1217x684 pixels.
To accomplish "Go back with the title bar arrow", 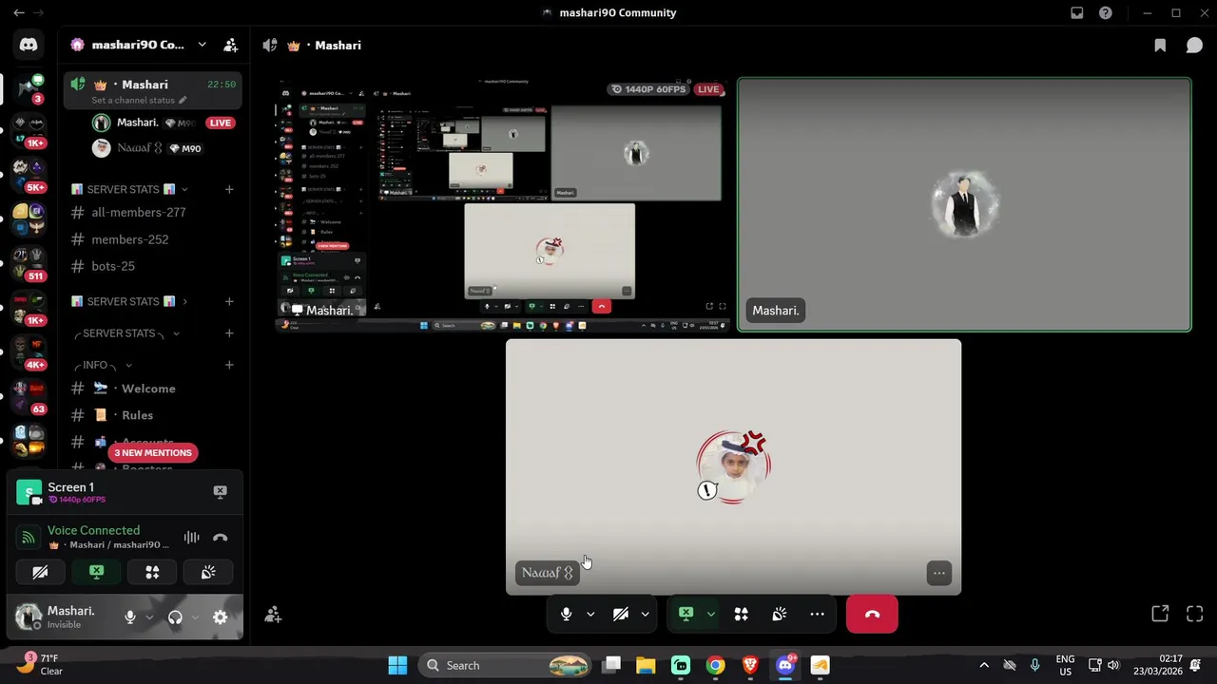I will pyautogui.click(x=18, y=12).
